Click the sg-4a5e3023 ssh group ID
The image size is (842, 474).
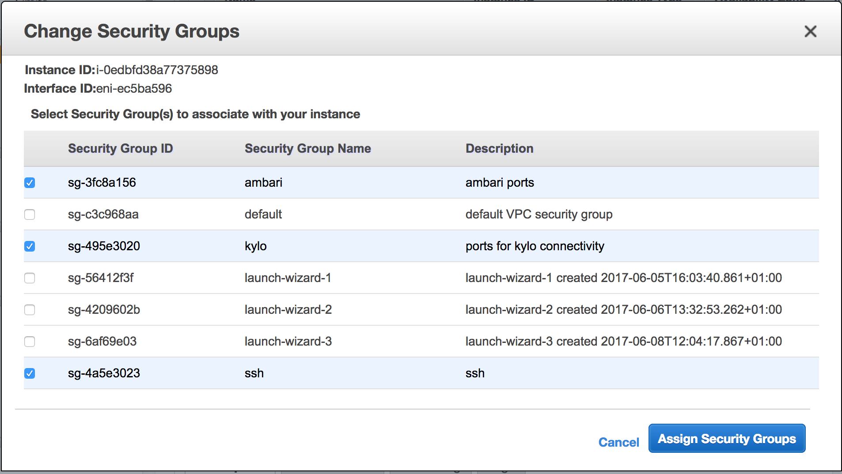pyautogui.click(x=104, y=373)
